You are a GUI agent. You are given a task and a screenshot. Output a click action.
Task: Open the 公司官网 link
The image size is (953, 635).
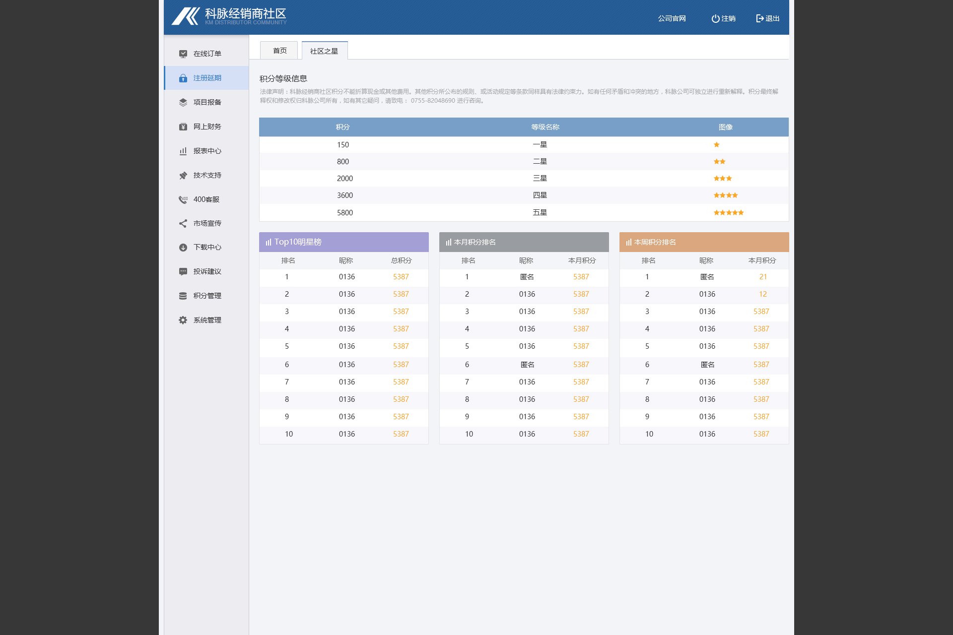(x=672, y=18)
